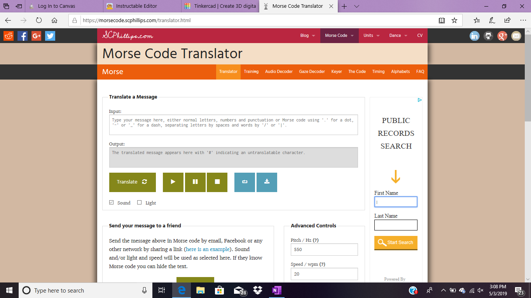Click the Translate button
Screen dimensions: 531x298
(132, 182)
